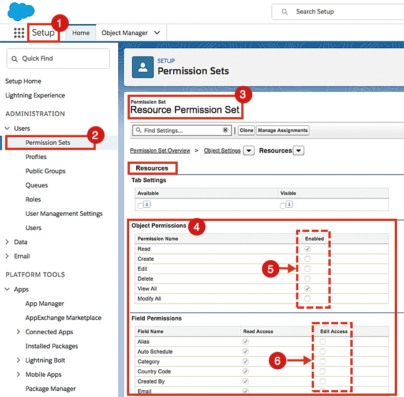Collapse the Users section chevron

[7, 128]
